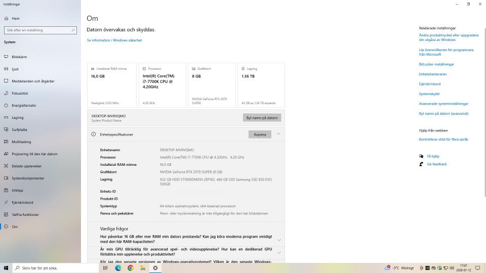
Task: Click the magnifier icon in settings search box
Action: pos(73,30)
